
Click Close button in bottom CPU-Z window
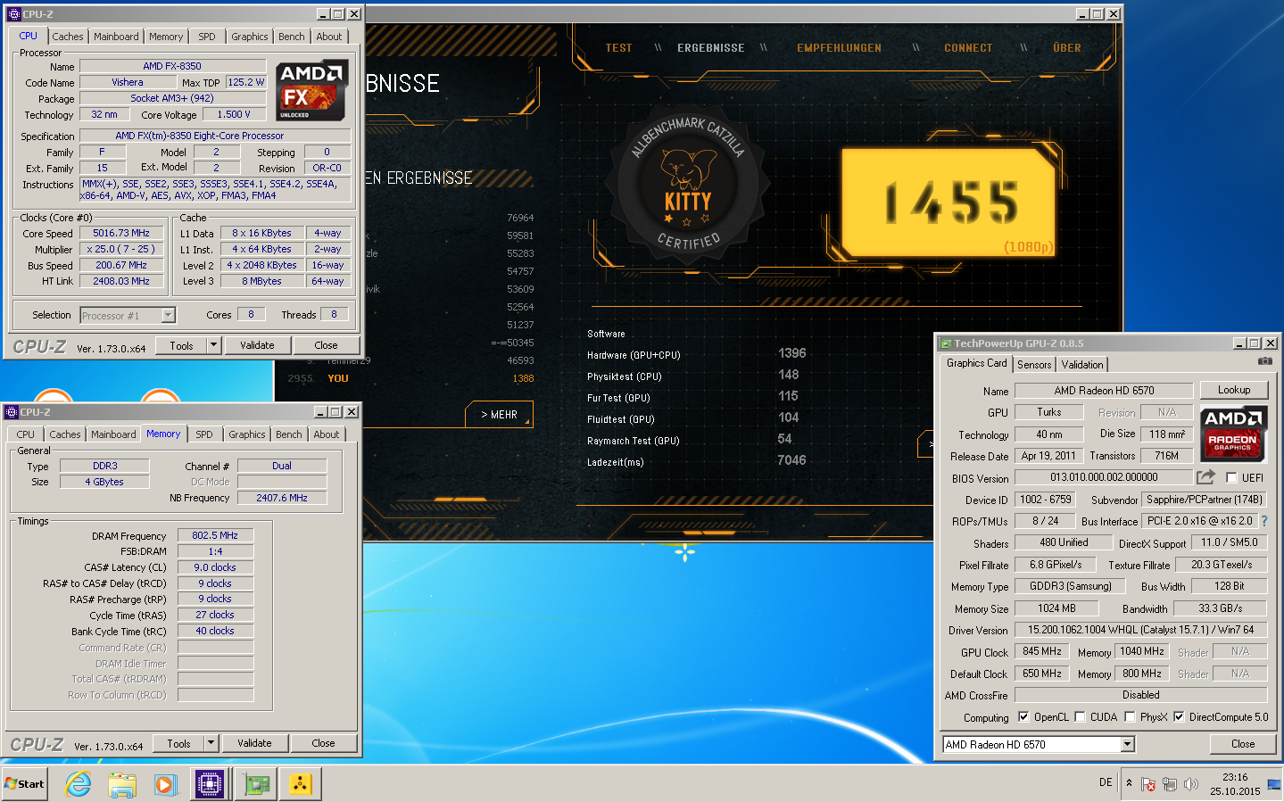pyautogui.click(x=323, y=743)
